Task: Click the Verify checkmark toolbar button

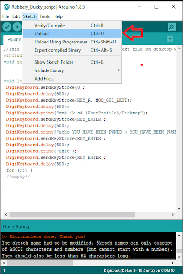Action: (x=7, y=27)
